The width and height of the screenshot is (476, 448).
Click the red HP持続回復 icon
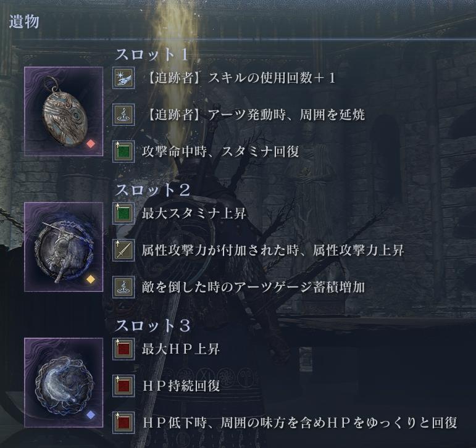123,386
